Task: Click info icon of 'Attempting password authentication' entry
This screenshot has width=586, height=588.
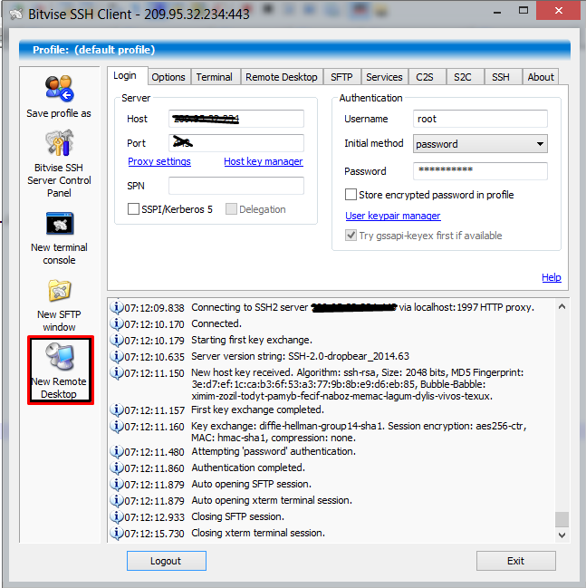Action: click(x=117, y=451)
